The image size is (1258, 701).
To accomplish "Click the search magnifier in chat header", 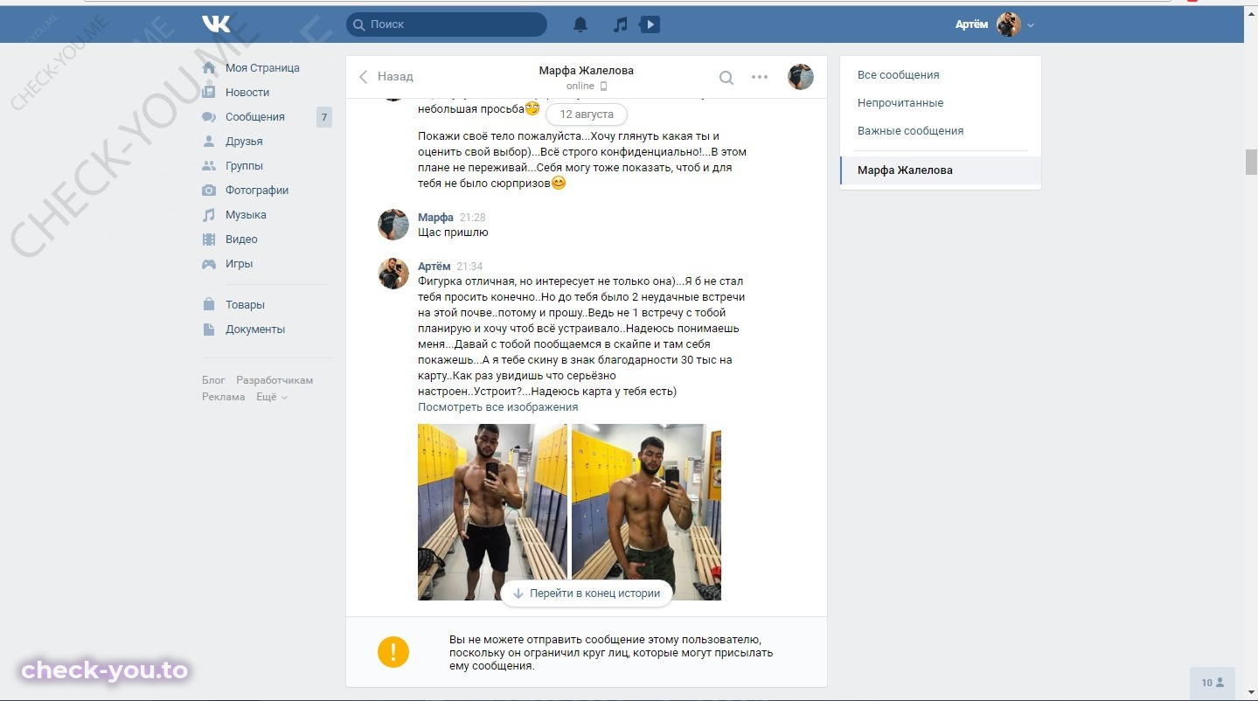I will pyautogui.click(x=726, y=77).
